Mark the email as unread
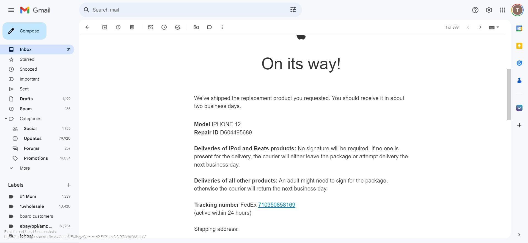 150,27
